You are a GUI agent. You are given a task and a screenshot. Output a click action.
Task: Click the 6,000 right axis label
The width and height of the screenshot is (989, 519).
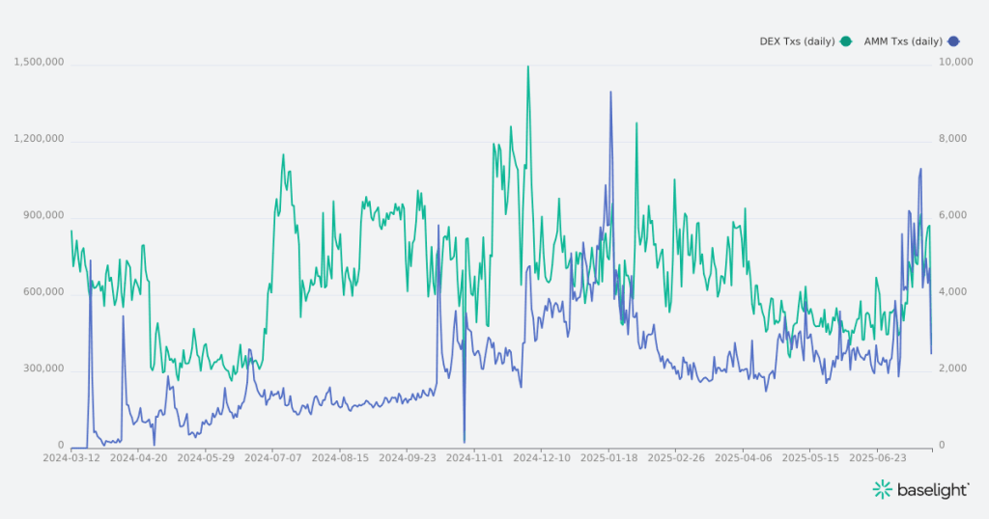tap(953, 215)
